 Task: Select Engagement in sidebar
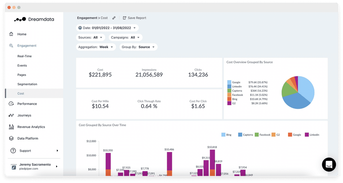pos(27,46)
